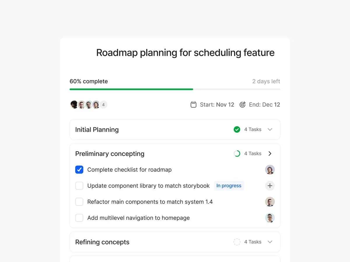This screenshot has width=350, height=262.
Task: Click the dashed status circle on Refining concepts
Action: pos(237,242)
